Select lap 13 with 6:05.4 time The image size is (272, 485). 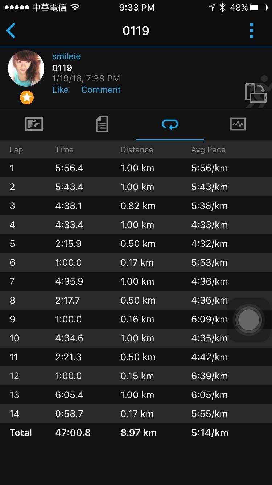point(136,395)
